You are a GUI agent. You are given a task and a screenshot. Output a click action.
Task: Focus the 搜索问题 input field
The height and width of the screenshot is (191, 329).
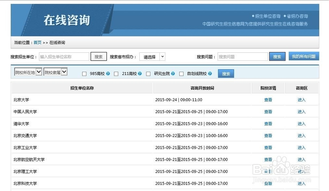[x=242, y=57]
